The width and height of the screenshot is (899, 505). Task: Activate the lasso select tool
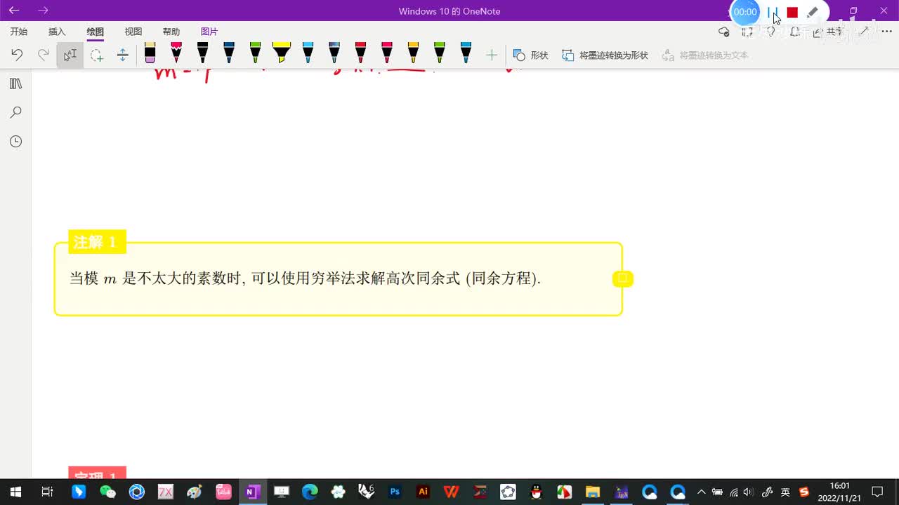pyautogui.click(x=97, y=55)
